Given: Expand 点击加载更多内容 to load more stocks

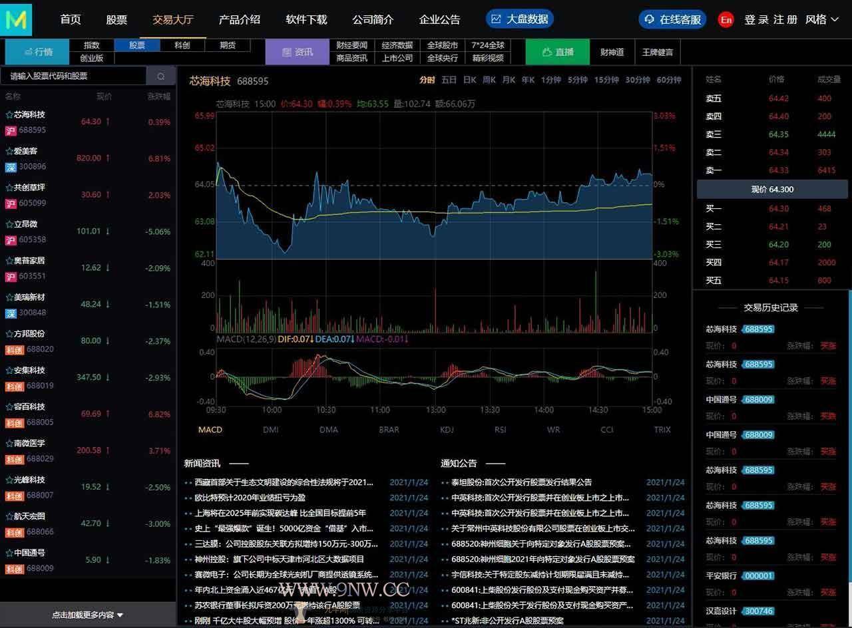Looking at the screenshot, I should click(x=87, y=616).
